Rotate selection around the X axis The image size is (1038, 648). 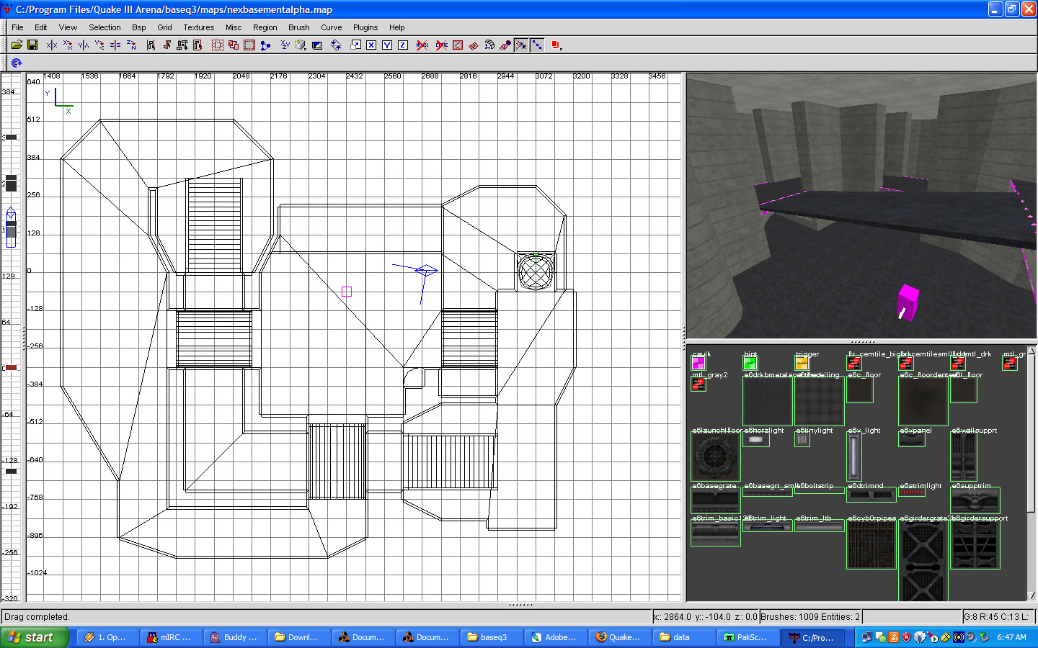coord(68,45)
